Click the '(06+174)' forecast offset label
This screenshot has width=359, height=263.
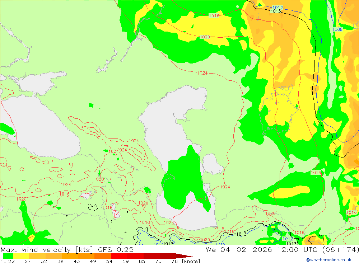pos(341,250)
